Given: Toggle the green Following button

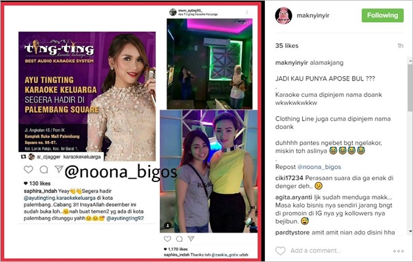Looking at the screenshot, I should [x=382, y=15].
